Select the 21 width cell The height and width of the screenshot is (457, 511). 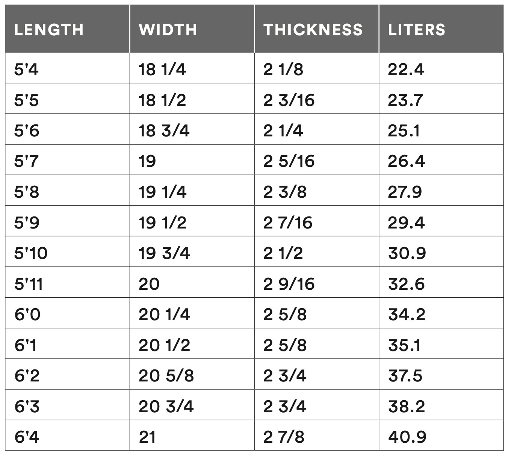[147, 437]
